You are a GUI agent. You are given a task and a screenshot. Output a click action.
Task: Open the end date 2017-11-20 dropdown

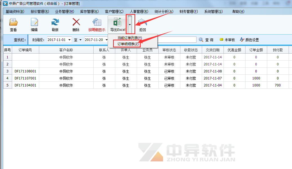point(106,40)
